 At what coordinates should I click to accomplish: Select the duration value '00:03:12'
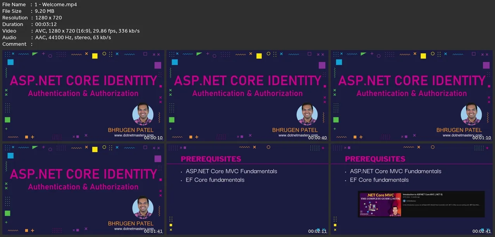[46, 24]
